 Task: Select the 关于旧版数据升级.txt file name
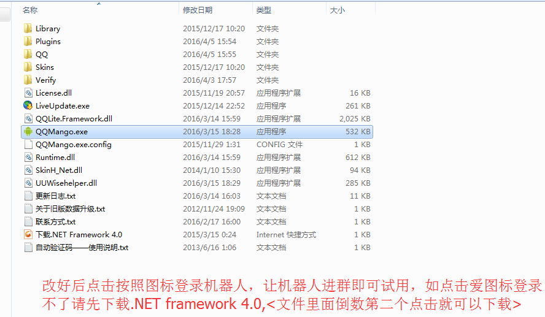click(70, 208)
